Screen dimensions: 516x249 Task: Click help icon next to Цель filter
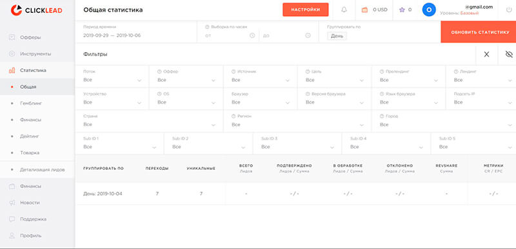pyautogui.click(x=308, y=71)
